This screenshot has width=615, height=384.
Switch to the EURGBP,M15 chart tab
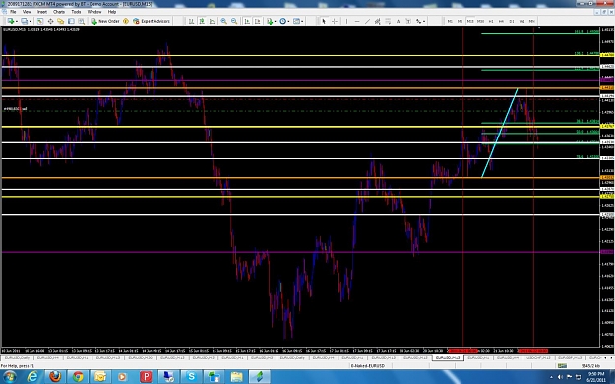(570, 357)
